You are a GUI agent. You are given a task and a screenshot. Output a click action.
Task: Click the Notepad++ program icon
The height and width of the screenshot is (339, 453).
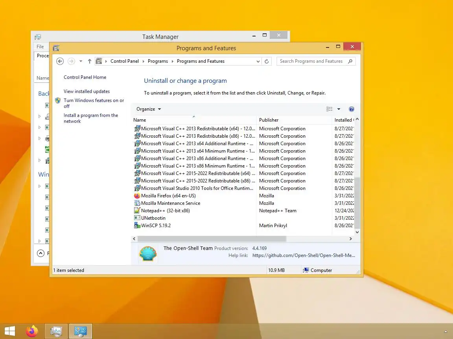pyautogui.click(x=137, y=211)
